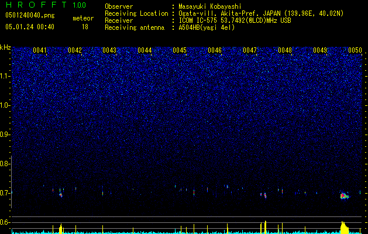Click the 0.6 kHz axis label
Image resolution: width=368 pixels, height=234 pixels.
tap(5, 222)
